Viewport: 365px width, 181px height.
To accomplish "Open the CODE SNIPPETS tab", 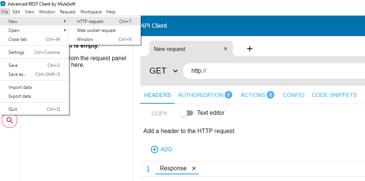I will 334,95.
